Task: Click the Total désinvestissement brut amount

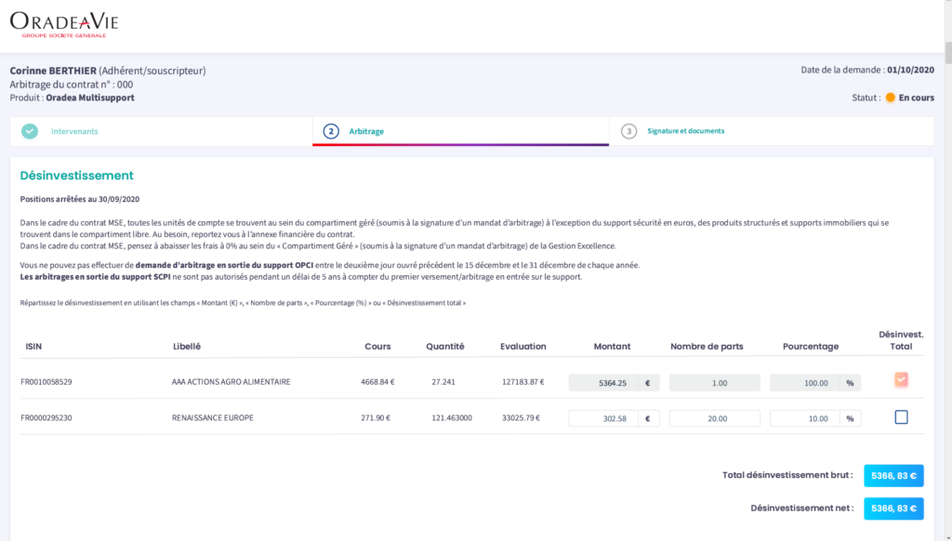Action: point(892,476)
